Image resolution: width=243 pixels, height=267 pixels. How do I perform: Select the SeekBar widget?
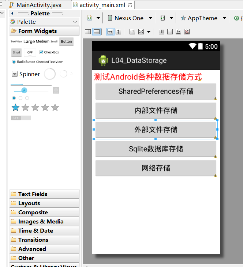31,90
